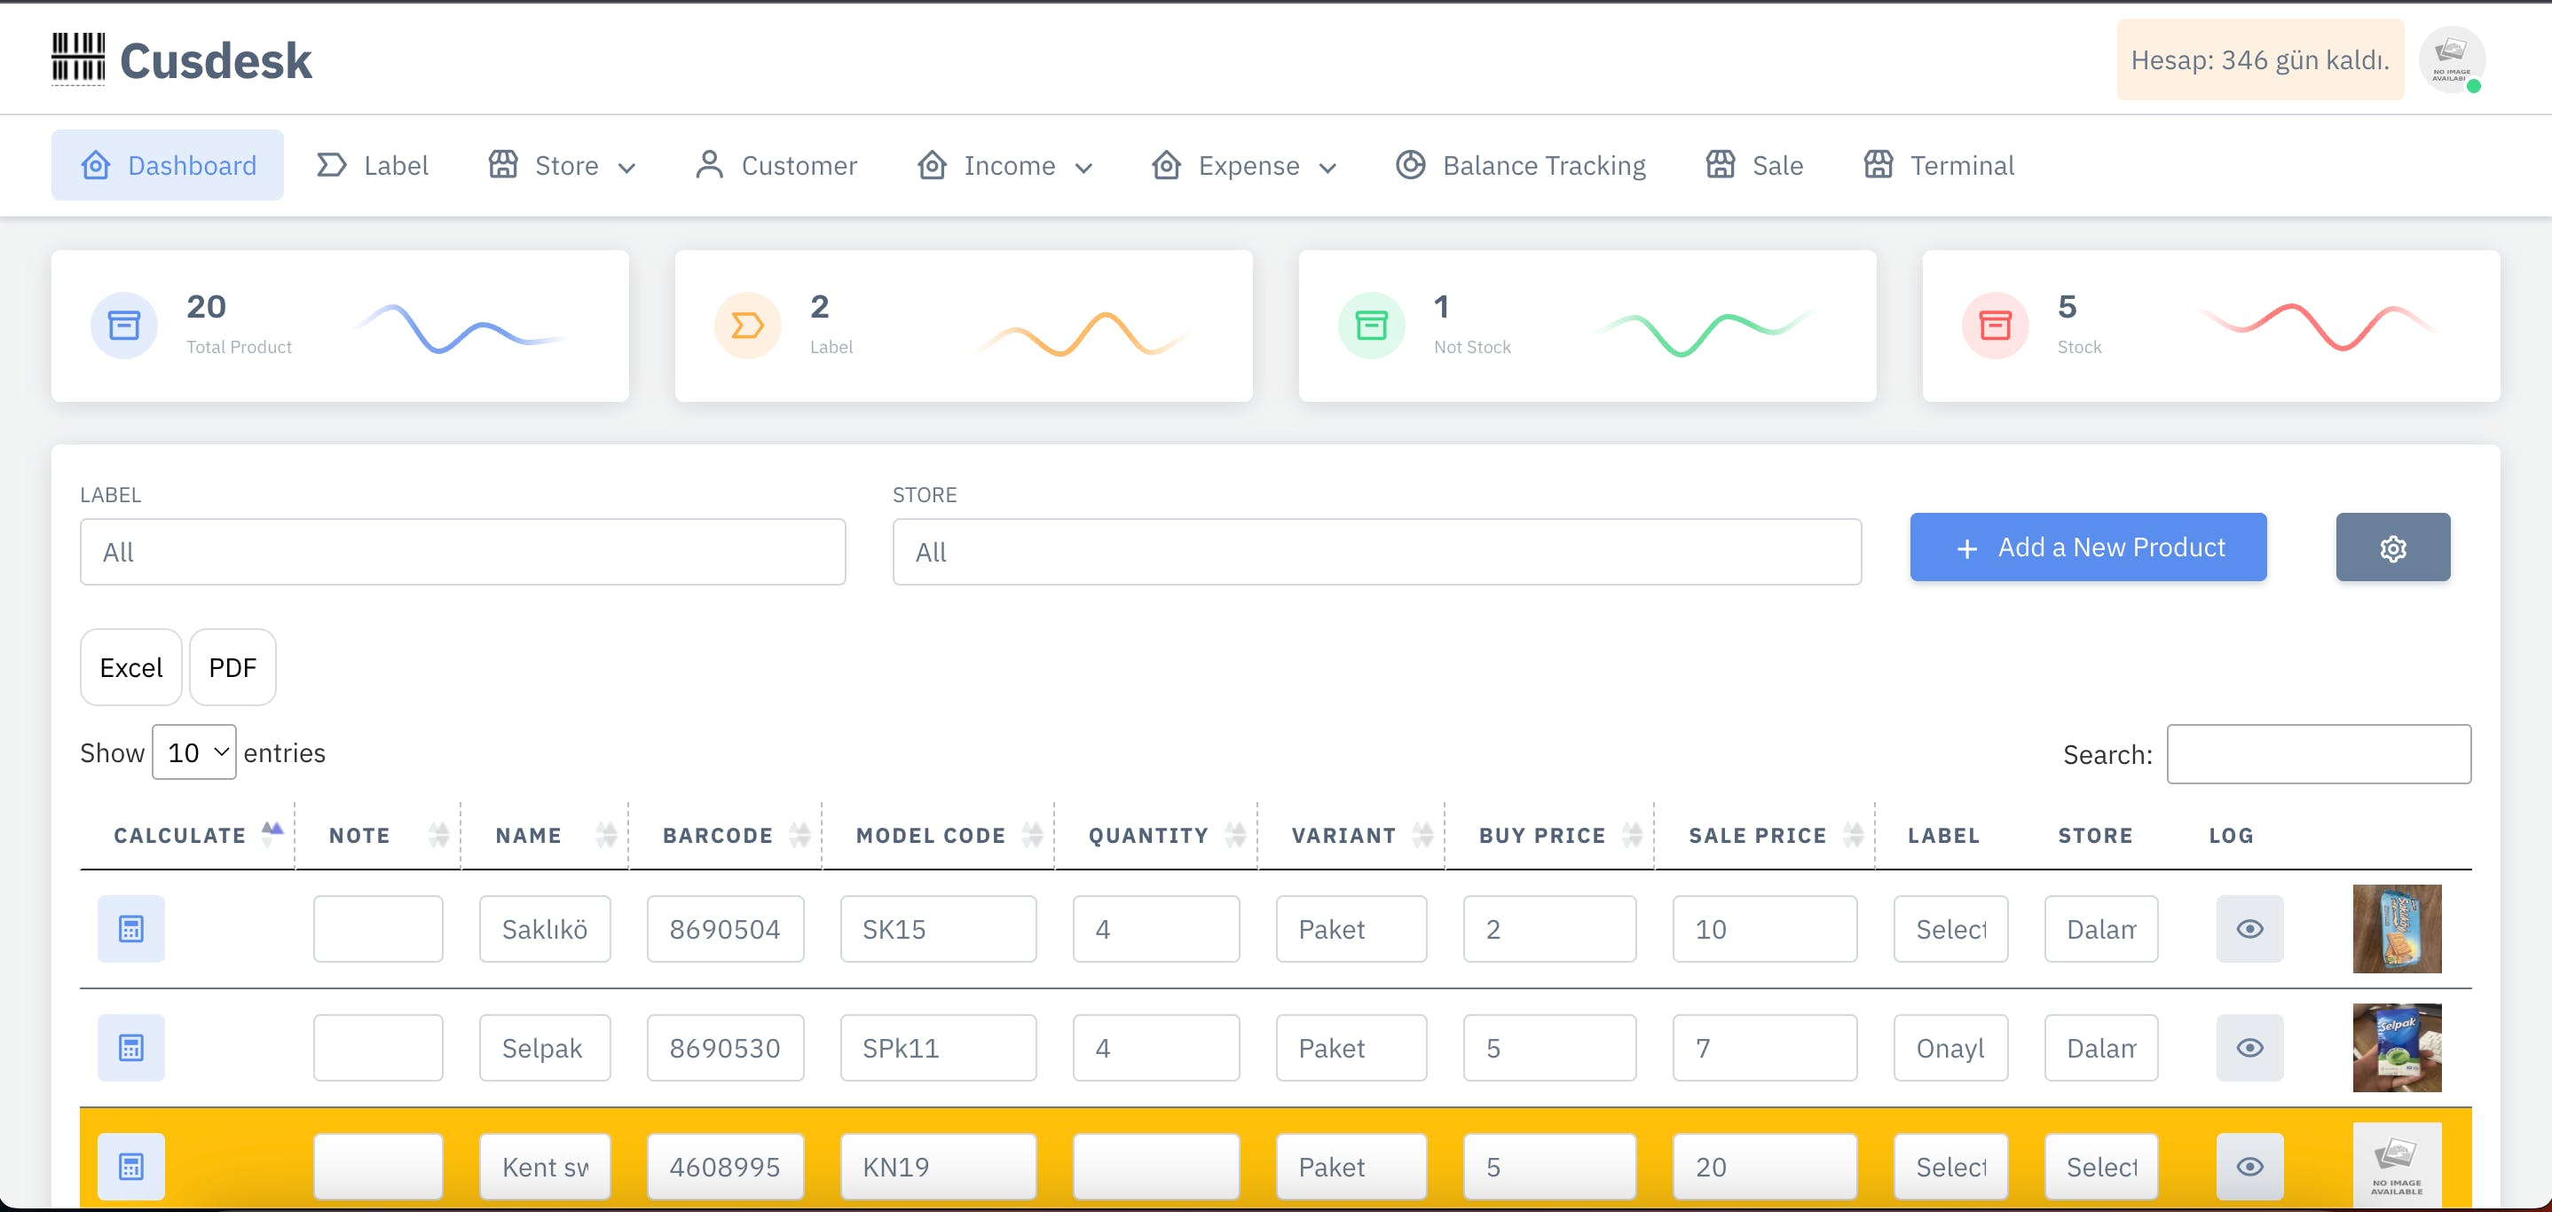
Task: Edit sale price 20 field
Action: coord(1764,1167)
